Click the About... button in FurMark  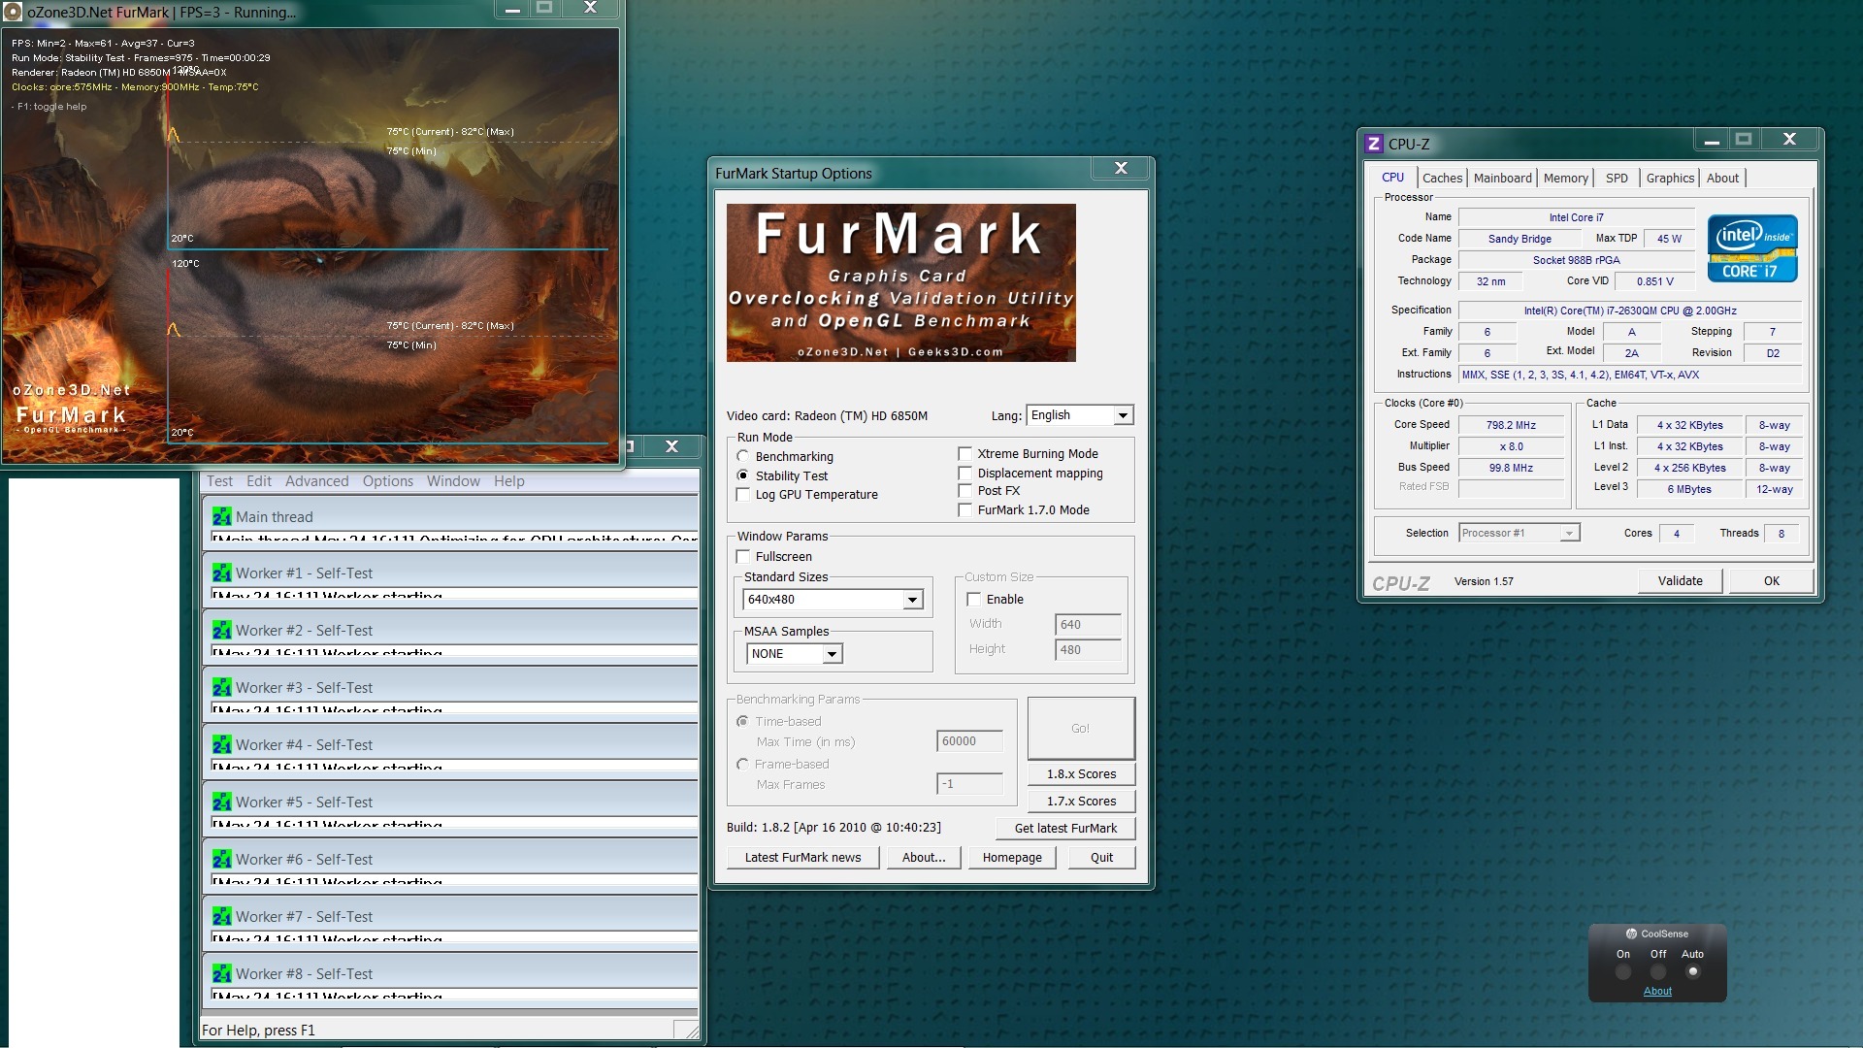click(923, 858)
